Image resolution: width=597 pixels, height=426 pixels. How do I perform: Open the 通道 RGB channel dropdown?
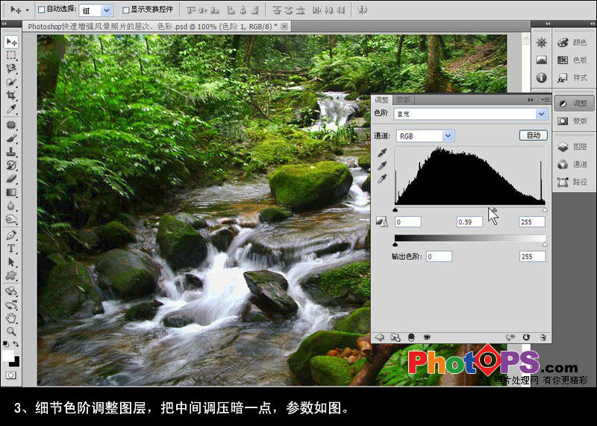(448, 136)
